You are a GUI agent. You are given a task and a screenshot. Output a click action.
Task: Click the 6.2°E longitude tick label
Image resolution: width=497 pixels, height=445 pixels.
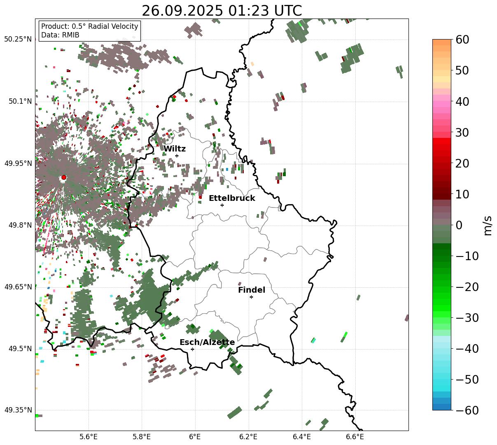[x=248, y=436]
